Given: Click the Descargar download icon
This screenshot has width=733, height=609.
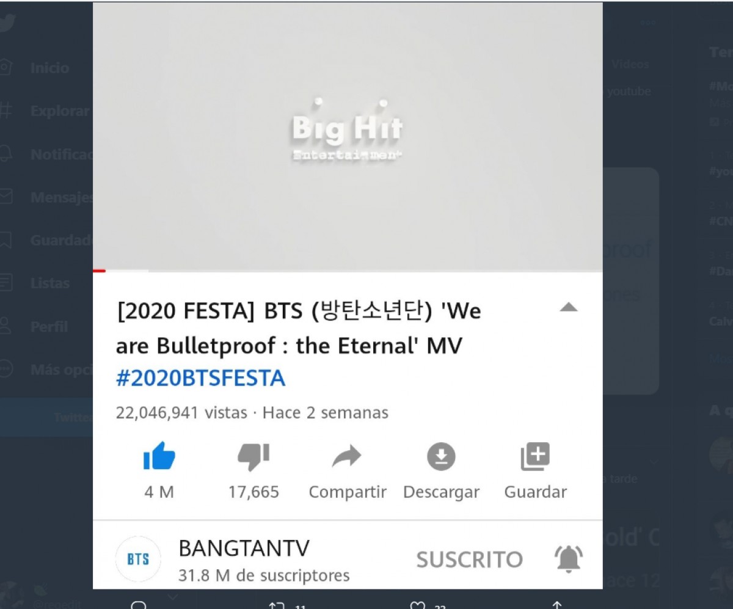Looking at the screenshot, I should click(x=441, y=457).
